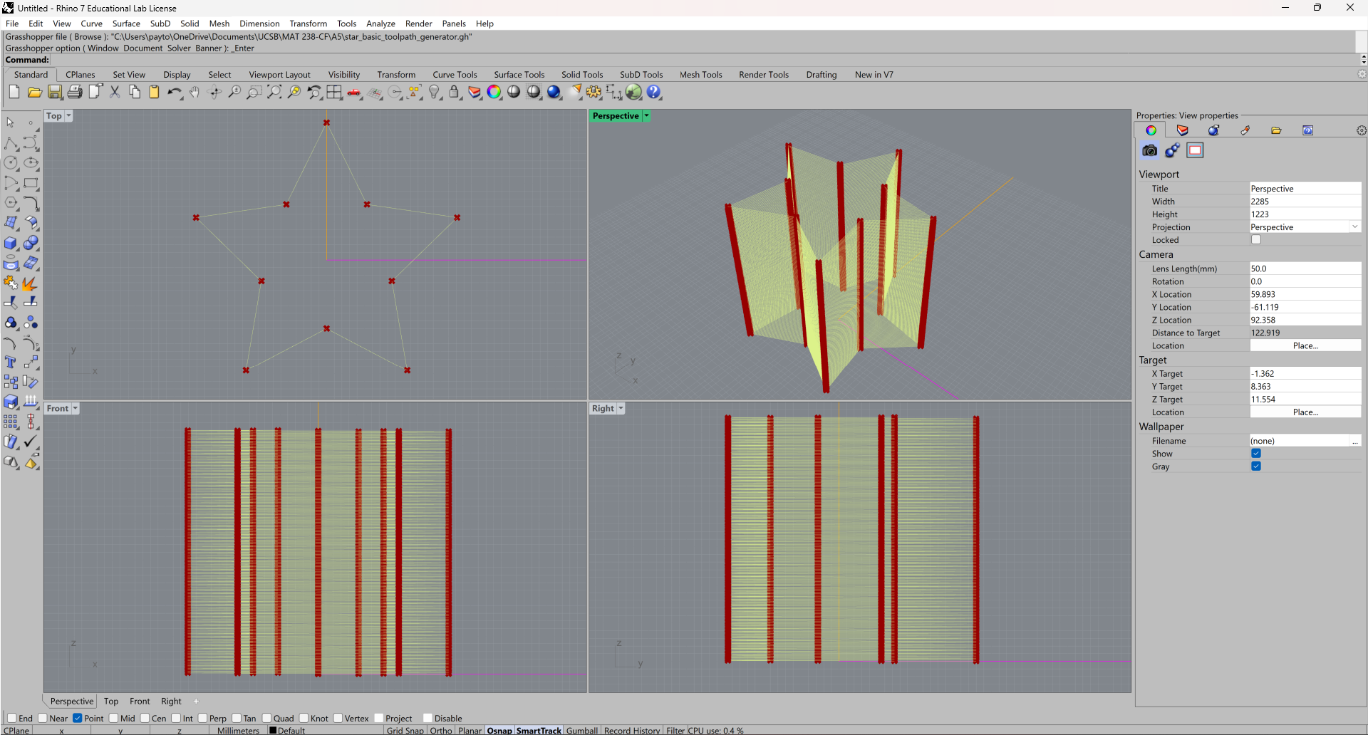Open the Front viewport dropdown arrow

(x=76, y=409)
